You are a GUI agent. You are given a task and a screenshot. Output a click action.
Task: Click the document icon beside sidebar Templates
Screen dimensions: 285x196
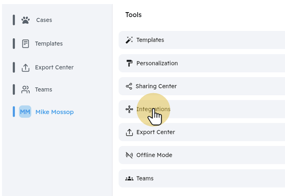click(25, 44)
